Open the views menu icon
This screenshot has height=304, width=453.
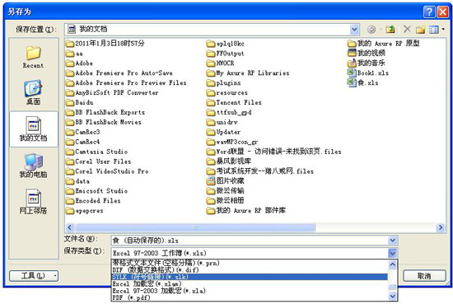(x=433, y=29)
